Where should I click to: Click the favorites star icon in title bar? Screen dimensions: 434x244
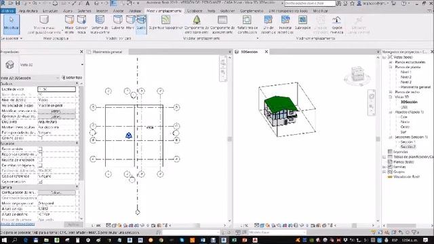coord(352,3)
